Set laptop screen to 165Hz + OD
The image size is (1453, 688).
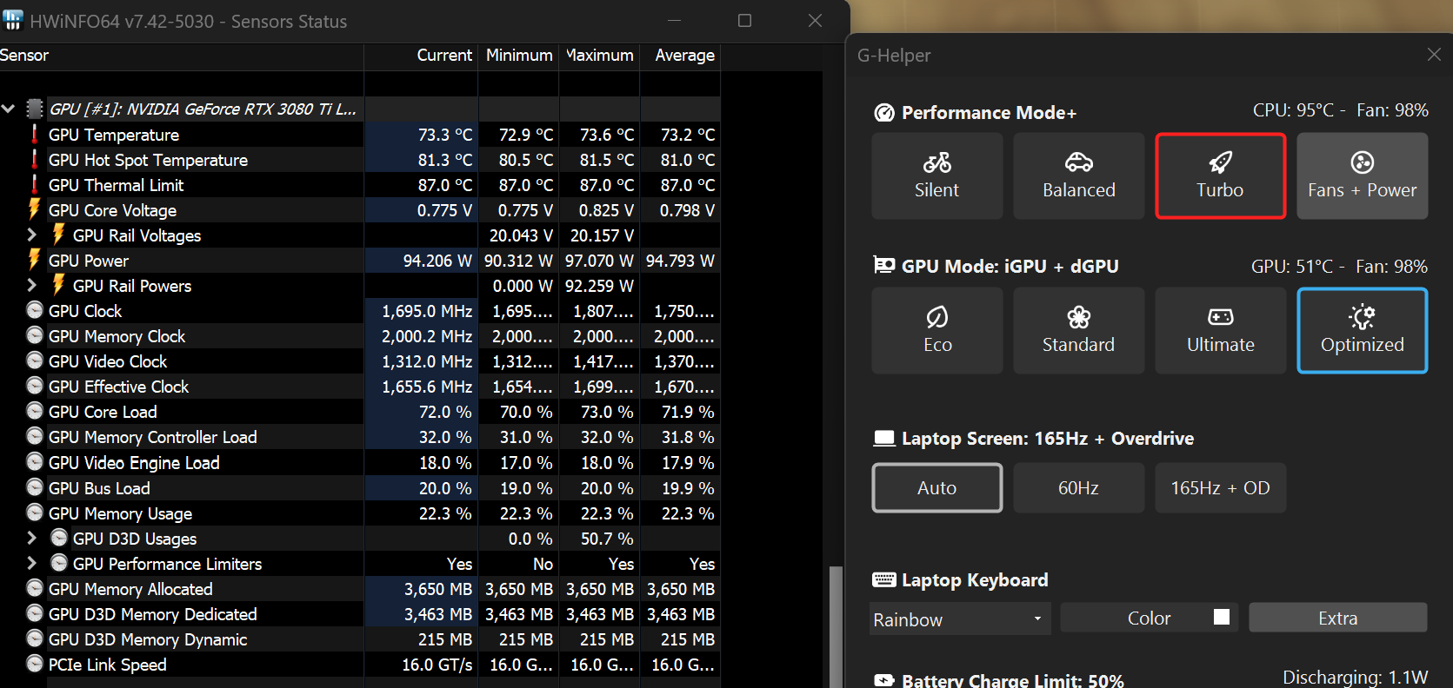(1220, 487)
